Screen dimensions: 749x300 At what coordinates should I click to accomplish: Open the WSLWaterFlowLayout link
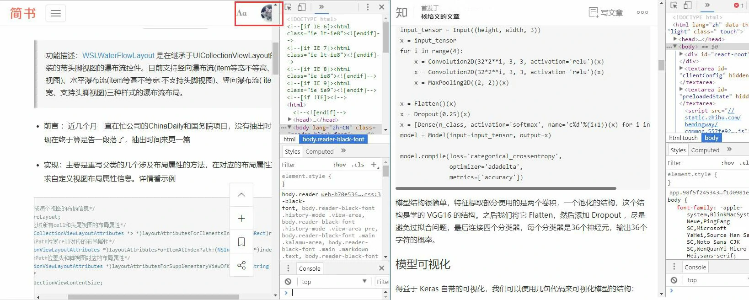click(x=118, y=55)
